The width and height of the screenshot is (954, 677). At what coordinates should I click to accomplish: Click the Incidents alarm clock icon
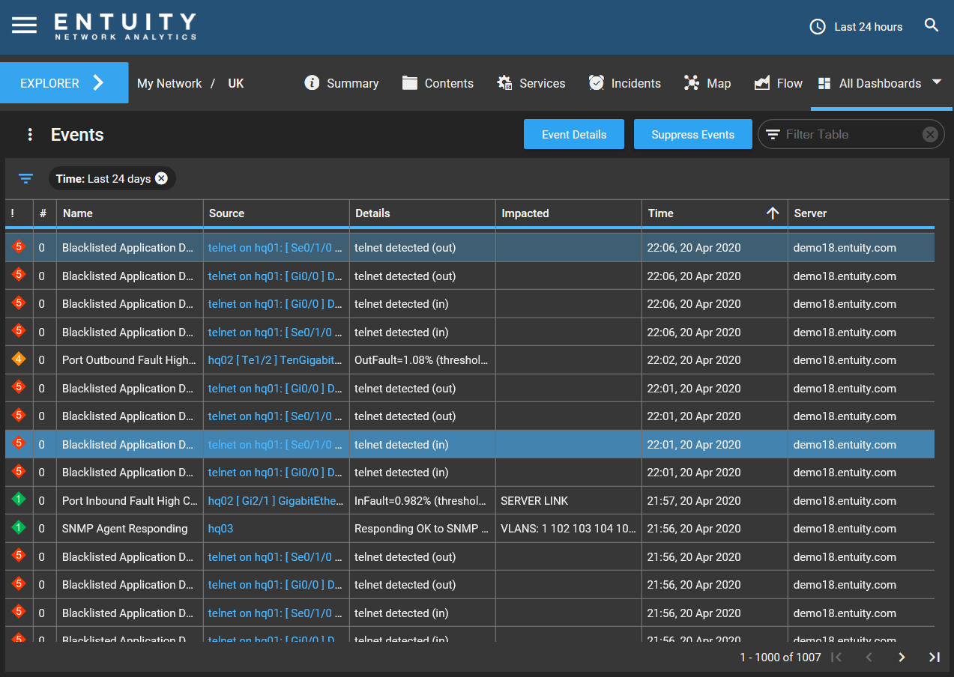coord(596,82)
